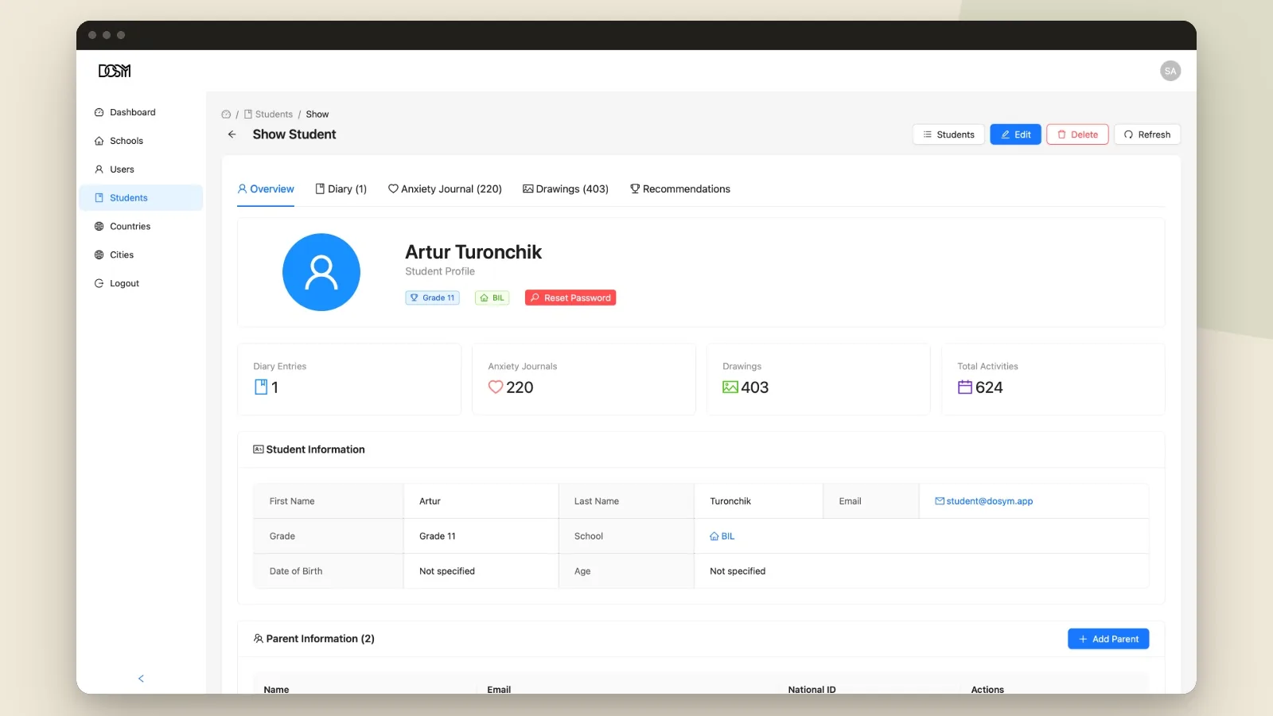Click the Total Activities calendar icon

tap(965, 387)
